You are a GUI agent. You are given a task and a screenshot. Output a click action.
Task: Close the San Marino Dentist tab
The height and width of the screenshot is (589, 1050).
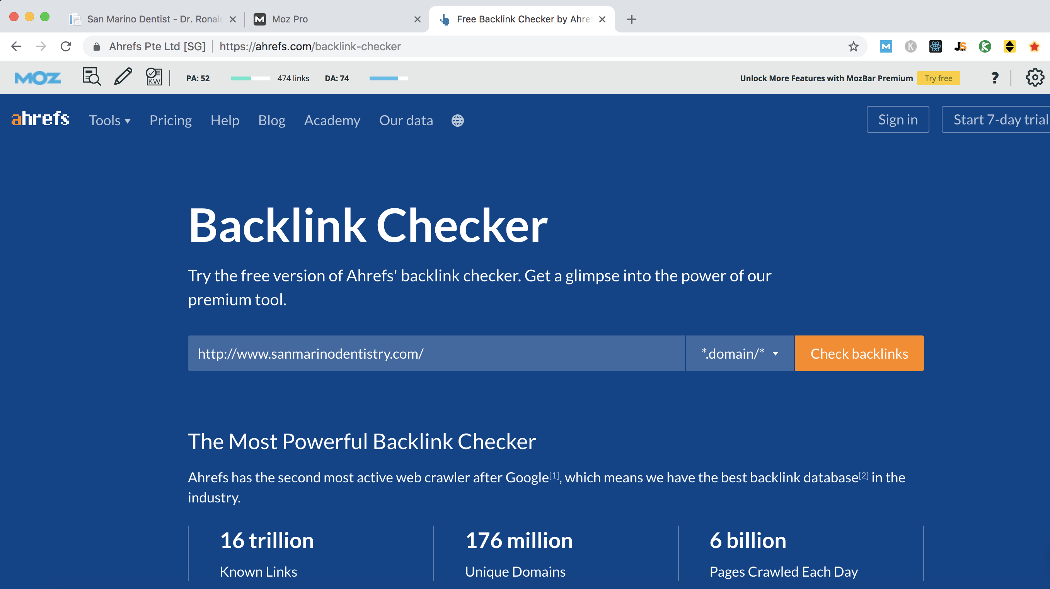pos(233,19)
